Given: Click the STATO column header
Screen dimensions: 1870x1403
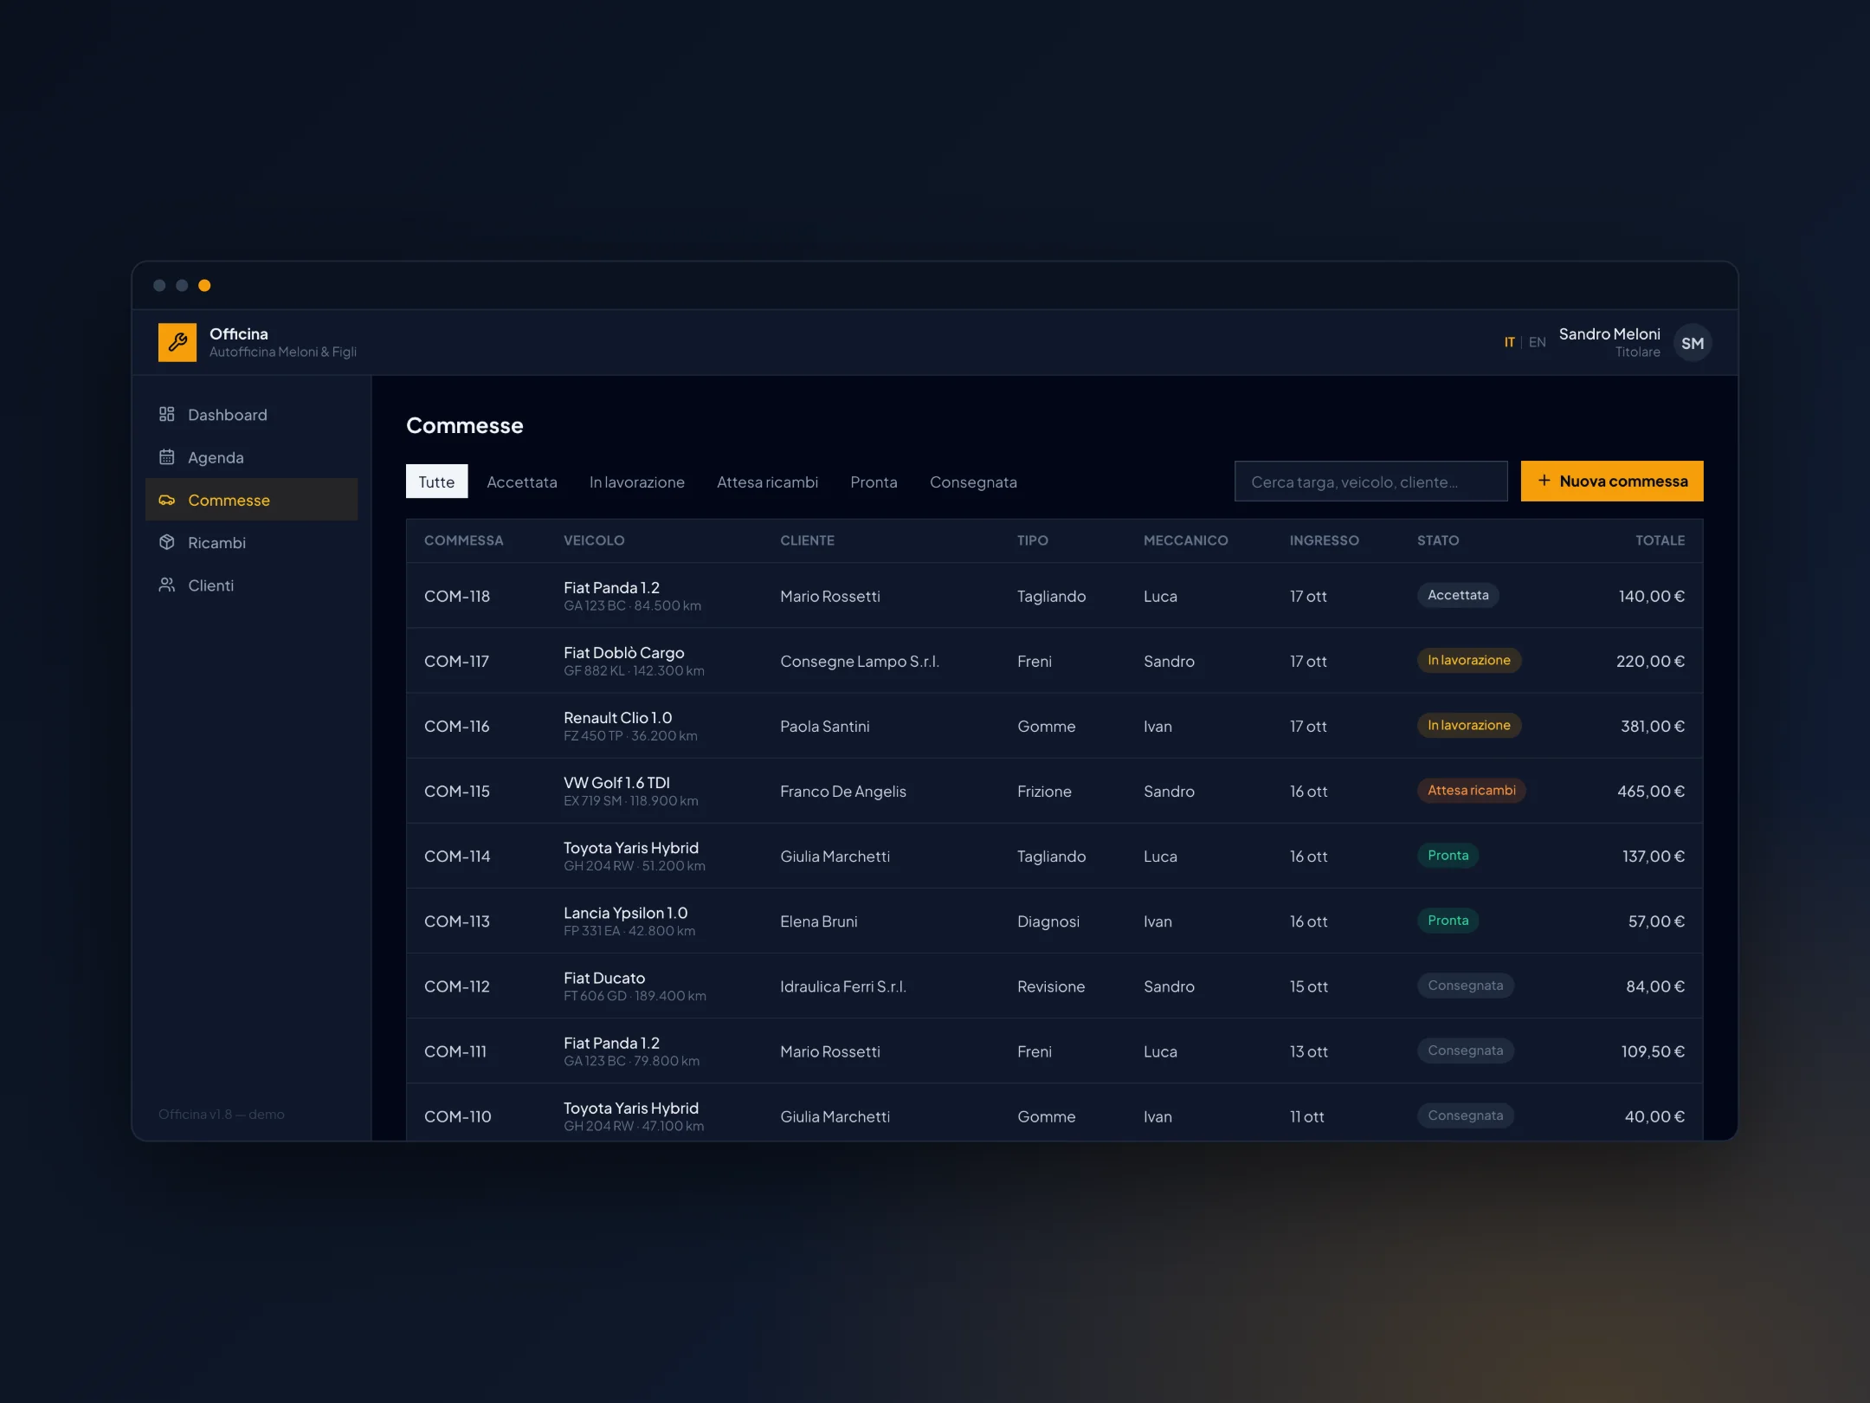Looking at the screenshot, I should [1437, 540].
